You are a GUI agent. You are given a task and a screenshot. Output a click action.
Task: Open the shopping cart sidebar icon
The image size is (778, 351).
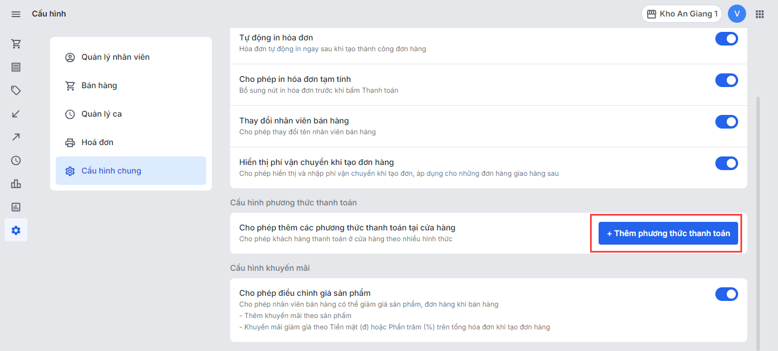(x=16, y=44)
